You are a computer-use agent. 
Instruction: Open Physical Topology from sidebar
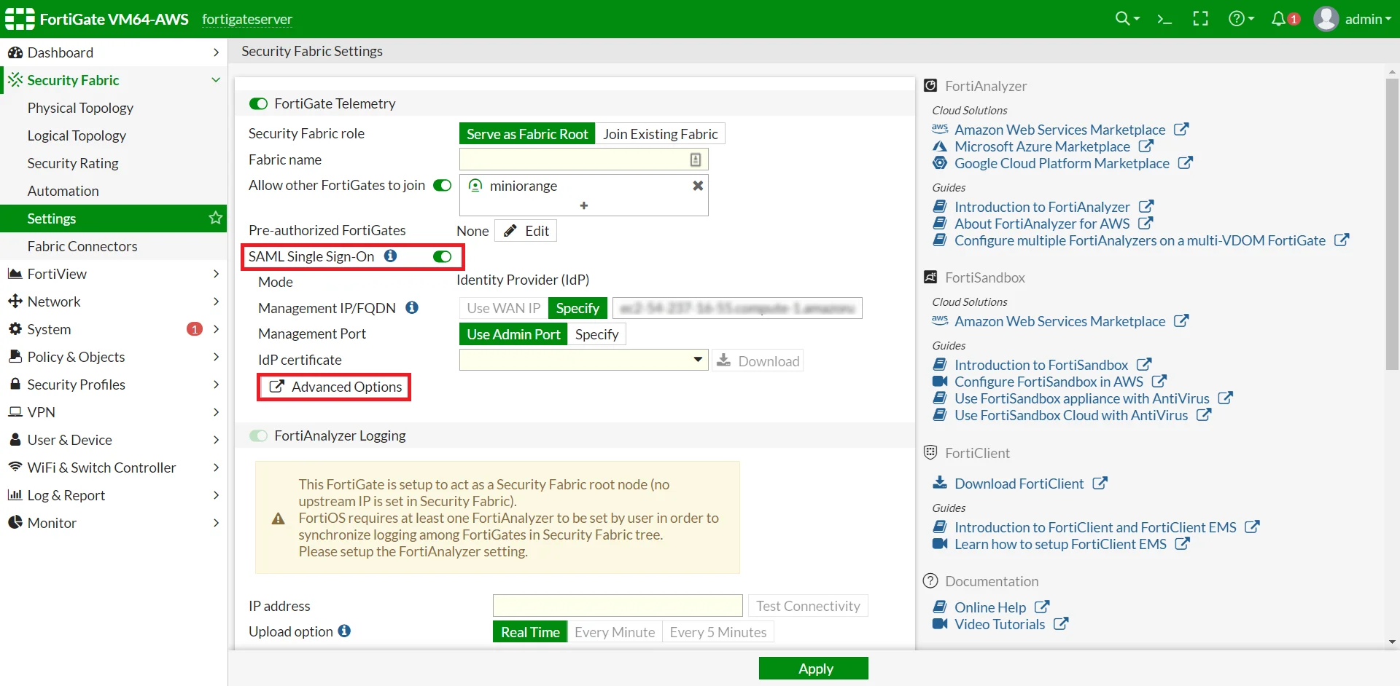80,108
